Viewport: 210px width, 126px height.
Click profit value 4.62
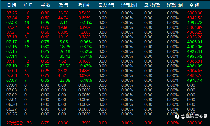coord(62,75)
